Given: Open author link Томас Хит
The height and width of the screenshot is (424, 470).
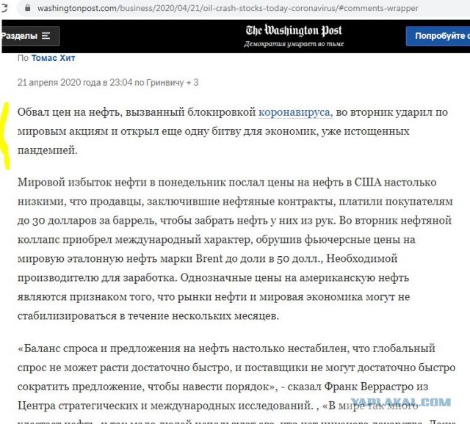Looking at the screenshot, I should pyautogui.click(x=53, y=58).
